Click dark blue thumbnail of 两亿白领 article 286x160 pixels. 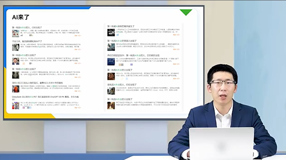[111, 62]
